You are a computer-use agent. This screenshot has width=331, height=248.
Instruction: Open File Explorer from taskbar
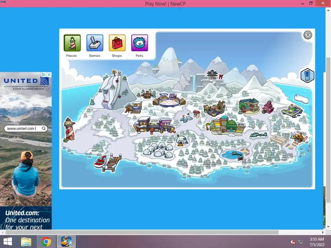26,242
